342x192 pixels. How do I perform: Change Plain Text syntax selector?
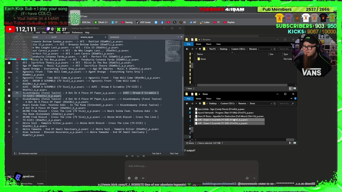(174, 154)
